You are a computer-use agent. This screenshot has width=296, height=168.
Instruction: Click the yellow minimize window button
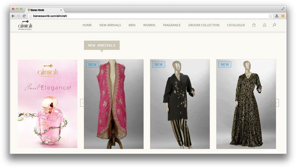click(17, 9)
